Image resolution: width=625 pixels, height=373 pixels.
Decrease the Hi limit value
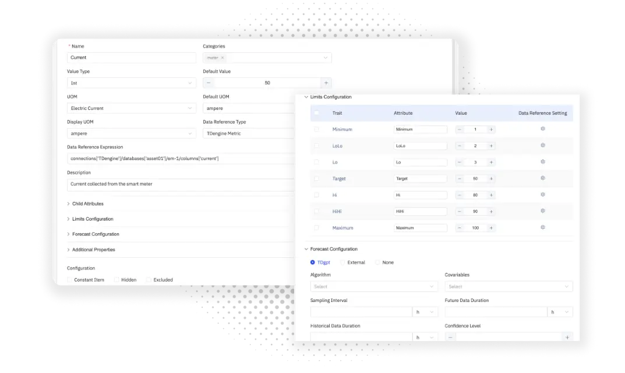459,195
